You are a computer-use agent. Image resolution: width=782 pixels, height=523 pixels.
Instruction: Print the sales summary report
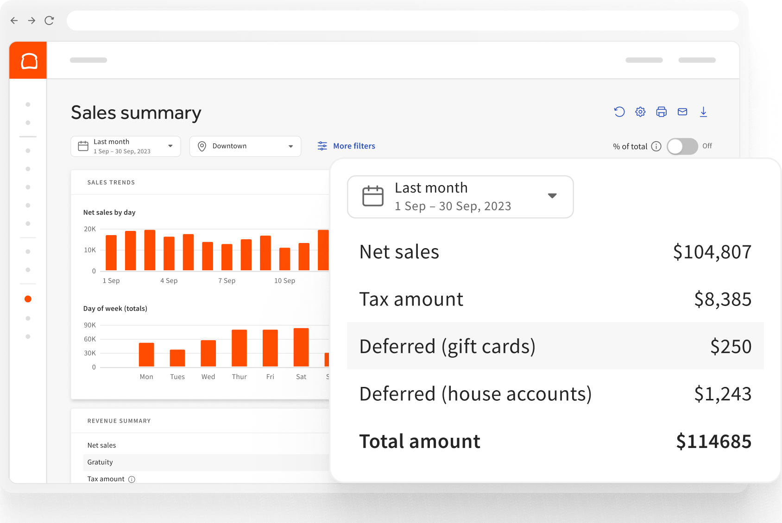(662, 112)
